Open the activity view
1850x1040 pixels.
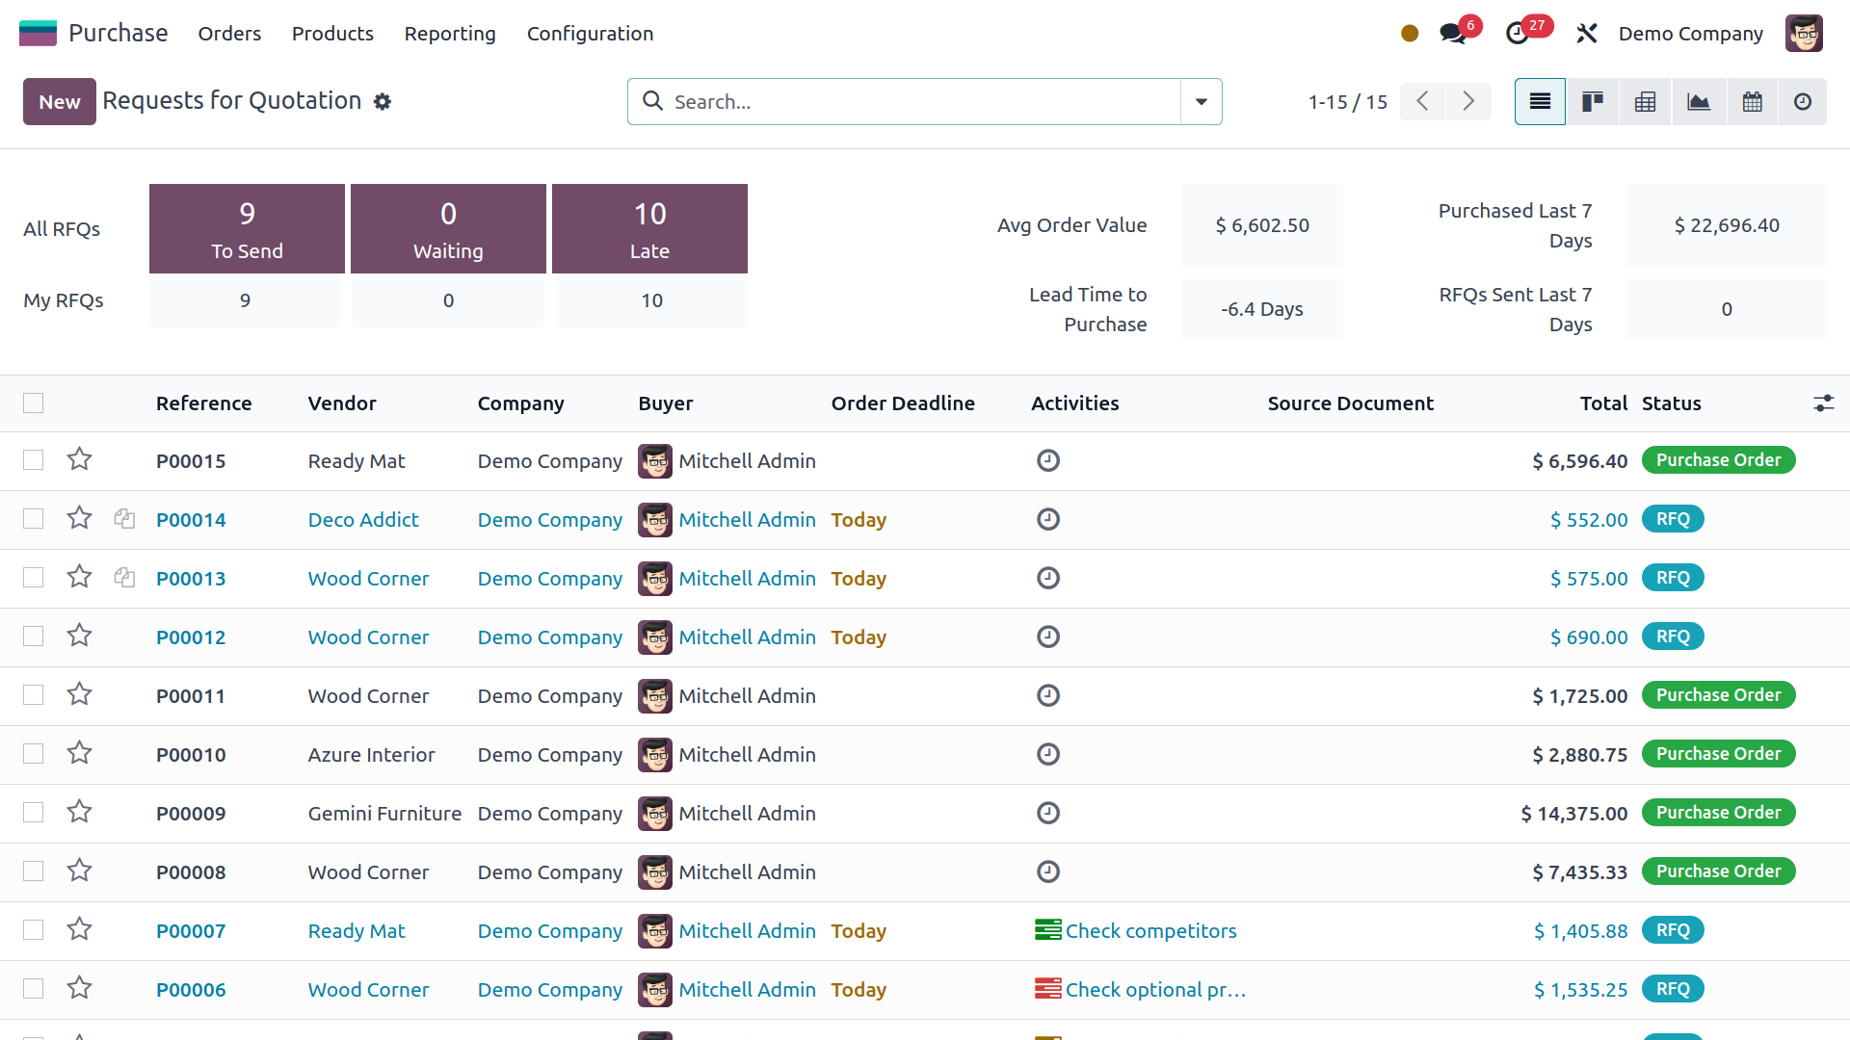(x=1803, y=101)
